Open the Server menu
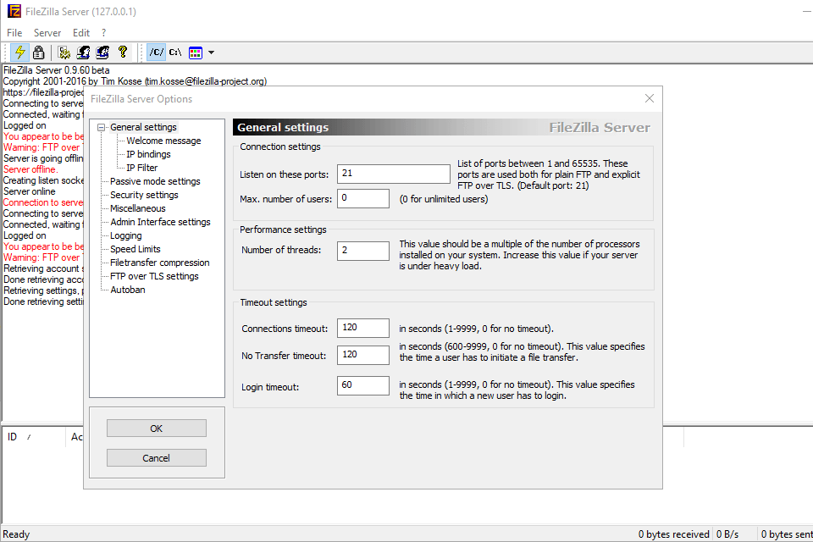This screenshot has height=542, width=813. [x=47, y=33]
